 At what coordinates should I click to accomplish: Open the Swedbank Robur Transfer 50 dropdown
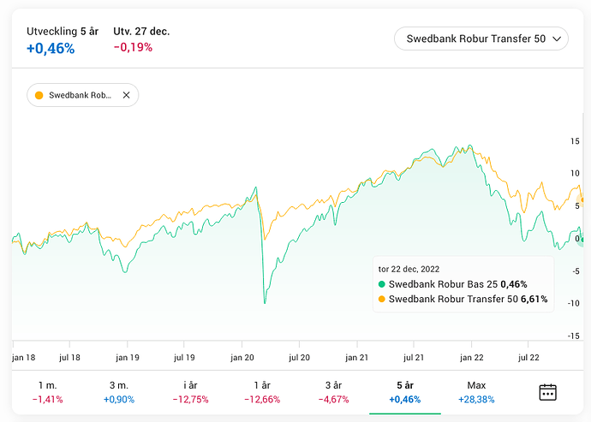tap(481, 39)
